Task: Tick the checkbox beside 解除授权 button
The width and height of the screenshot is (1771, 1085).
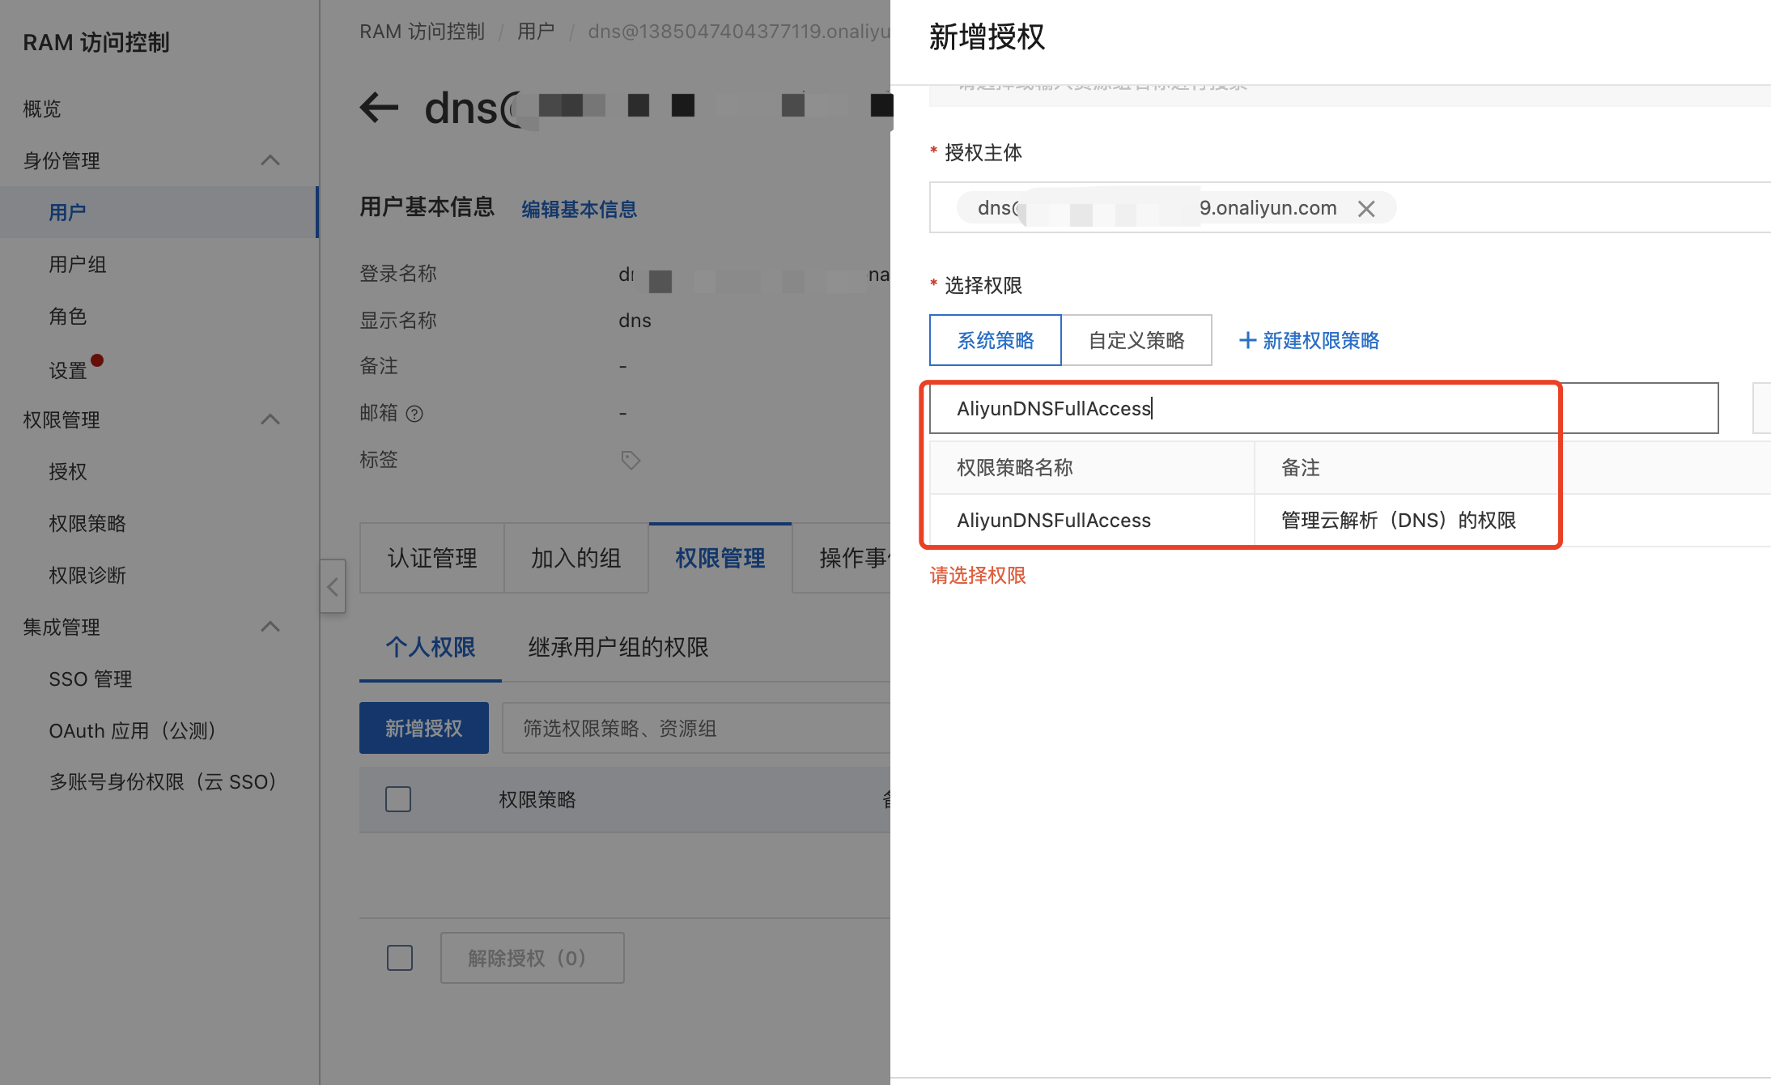Action: tap(400, 958)
